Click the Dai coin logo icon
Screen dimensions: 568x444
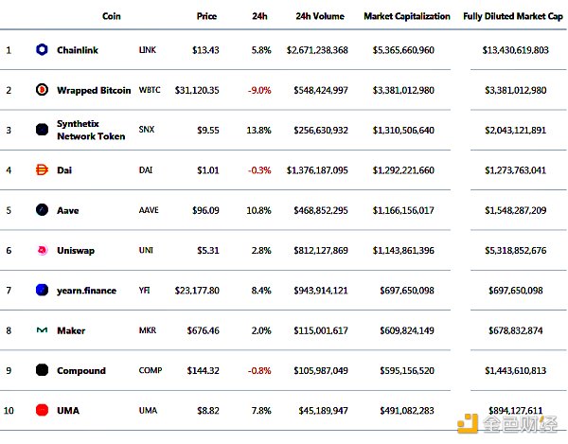[42, 170]
